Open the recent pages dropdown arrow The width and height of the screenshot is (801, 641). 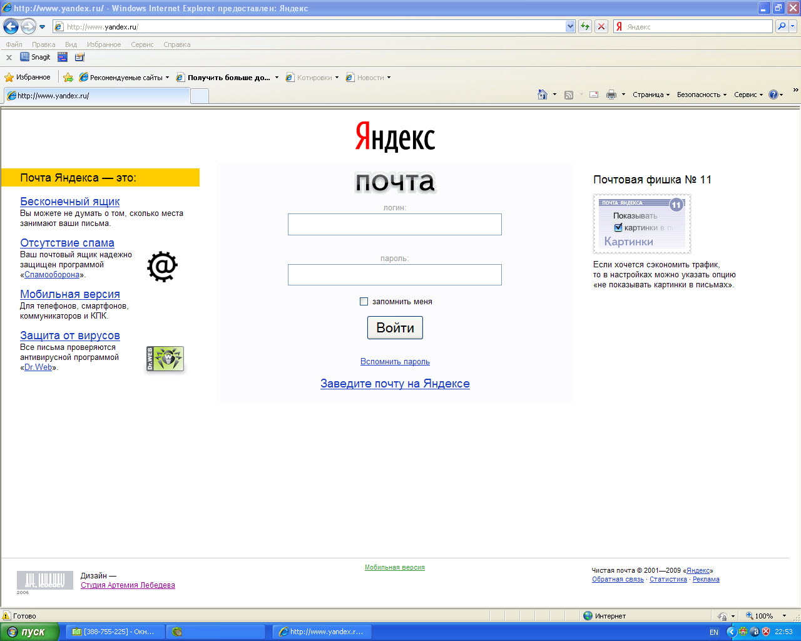click(42, 27)
